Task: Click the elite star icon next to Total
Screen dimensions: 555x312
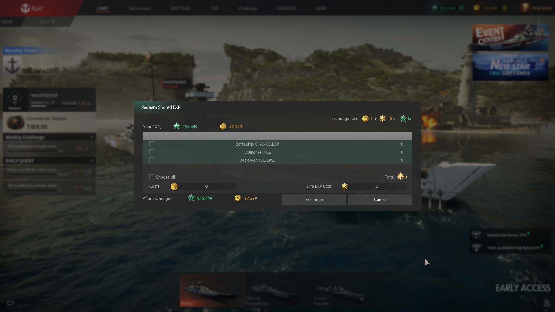Action: click(400, 176)
